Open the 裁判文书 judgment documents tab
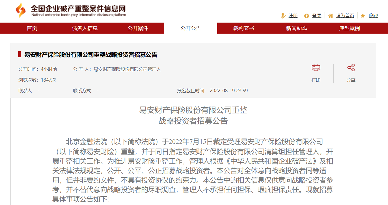Viewport: 388px width, 205px height. click(x=243, y=28)
